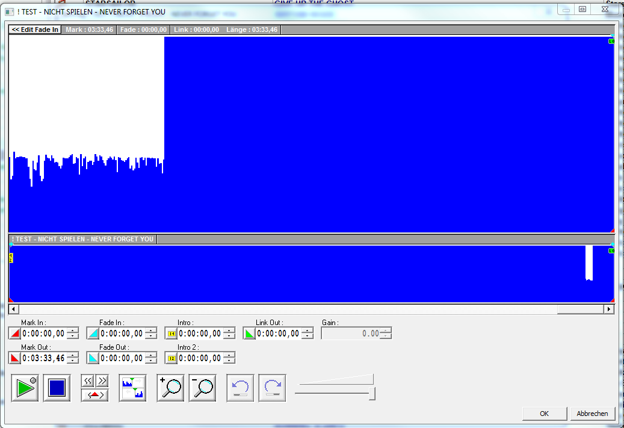Click the zoom in magnifier icon

(x=170, y=388)
